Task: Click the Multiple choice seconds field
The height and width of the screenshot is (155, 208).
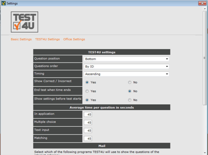Action: click(88, 123)
